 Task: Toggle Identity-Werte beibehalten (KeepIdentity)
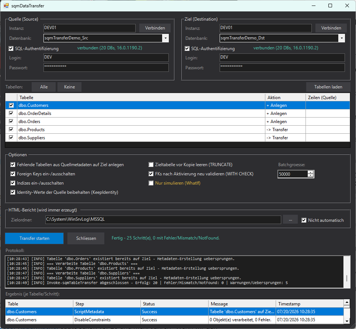pyautogui.click(x=13, y=192)
